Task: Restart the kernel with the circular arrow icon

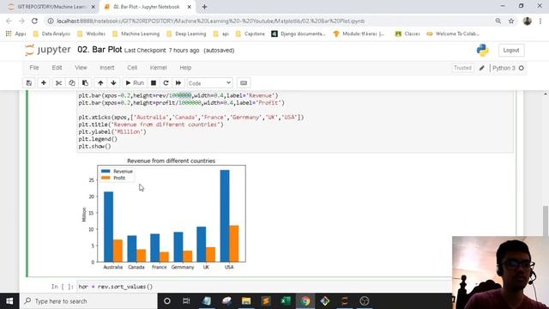Action: (166, 83)
